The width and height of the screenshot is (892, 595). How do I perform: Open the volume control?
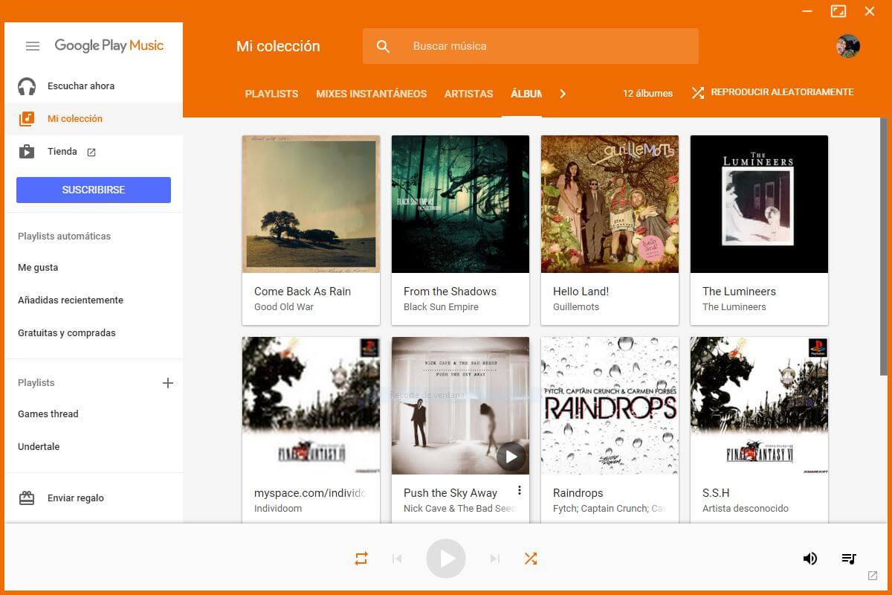(810, 559)
